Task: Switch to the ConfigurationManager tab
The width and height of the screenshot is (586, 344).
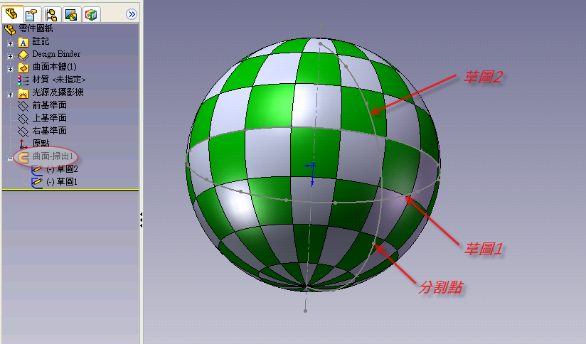Action: coord(52,14)
